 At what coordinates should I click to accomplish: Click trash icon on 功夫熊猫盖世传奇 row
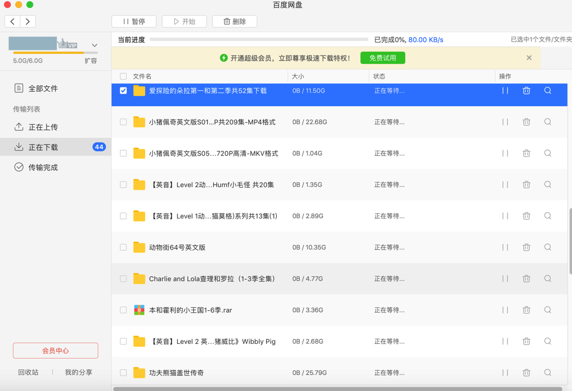(x=527, y=373)
